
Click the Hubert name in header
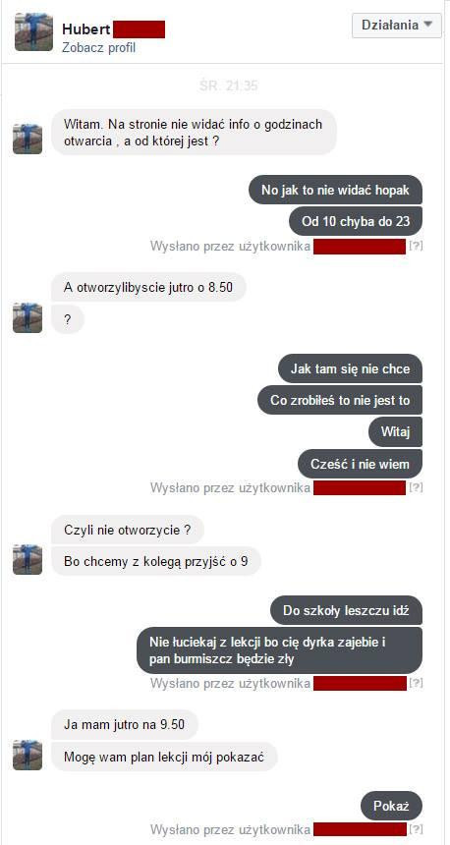pos(86,28)
